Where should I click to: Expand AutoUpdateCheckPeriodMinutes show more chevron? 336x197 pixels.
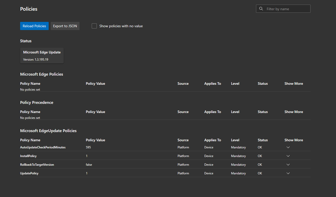pyautogui.click(x=288, y=147)
